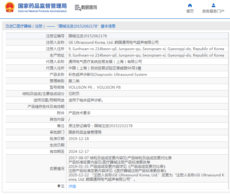Screen dimensions: 230x195
Task: Select the slash value in 其他内容 row
Action: click(x=69, y=120)
